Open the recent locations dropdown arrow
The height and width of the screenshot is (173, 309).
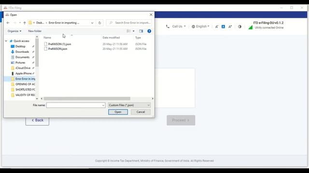[20, 23]
